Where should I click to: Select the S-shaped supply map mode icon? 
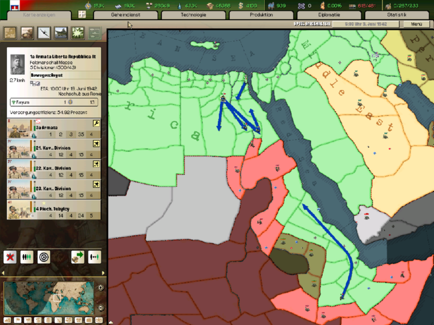(x=38, y=320)
